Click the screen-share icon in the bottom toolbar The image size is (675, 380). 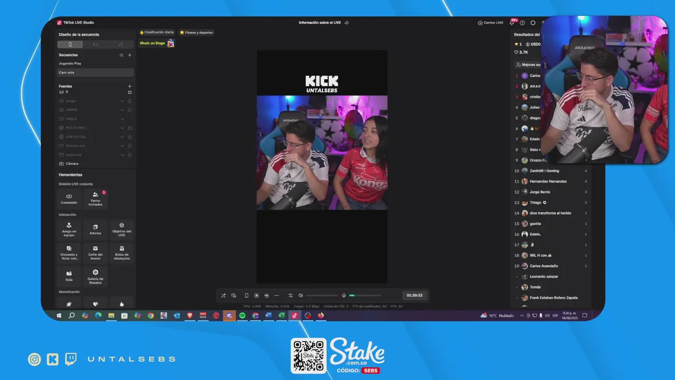point(234,296)
